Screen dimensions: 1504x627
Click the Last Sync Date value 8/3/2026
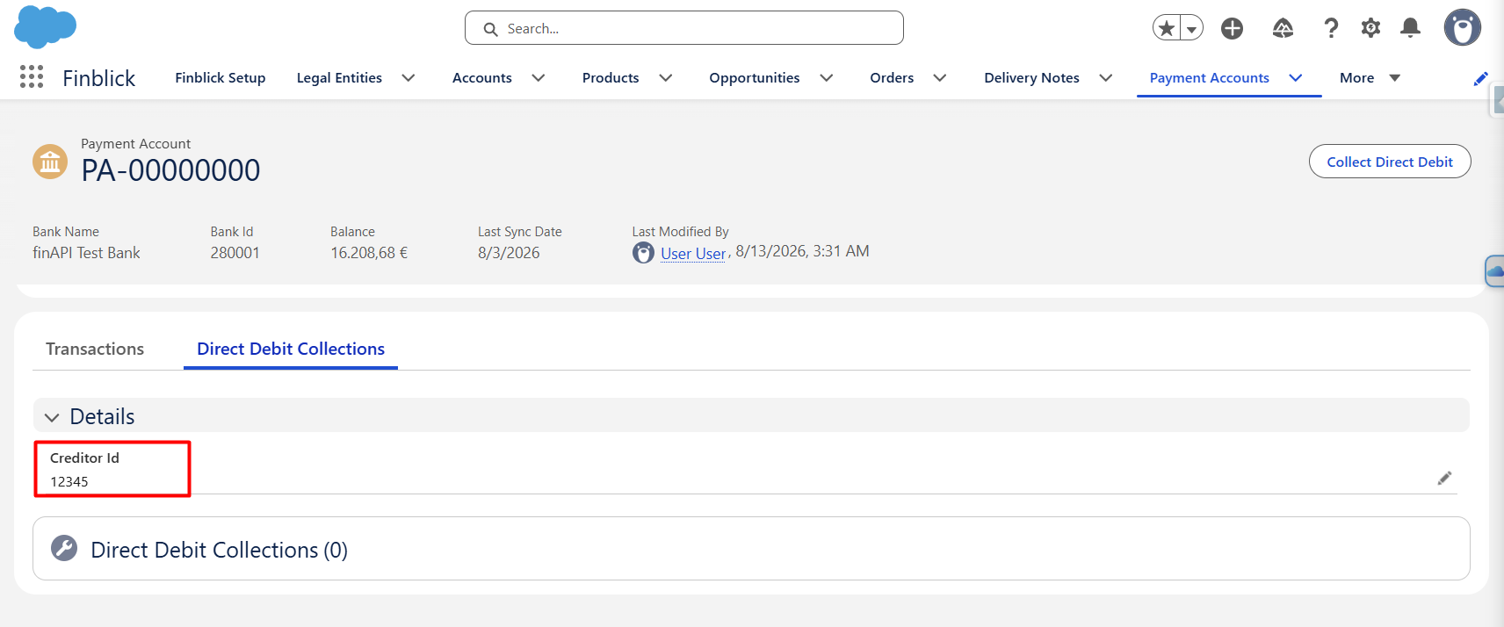(509, 253)
